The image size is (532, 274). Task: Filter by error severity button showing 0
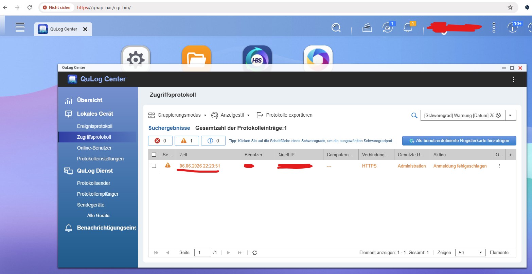tap(160, 141)
